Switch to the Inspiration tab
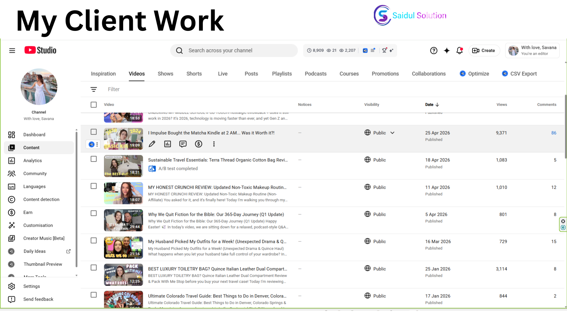Screen dimensions: 567x318 103,74
